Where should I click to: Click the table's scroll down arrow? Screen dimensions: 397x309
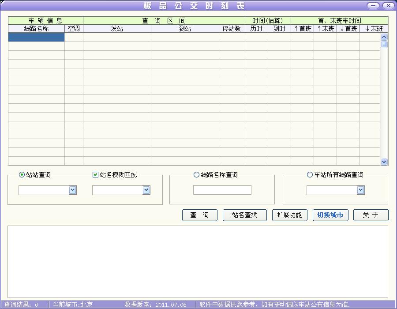(384, 162)
